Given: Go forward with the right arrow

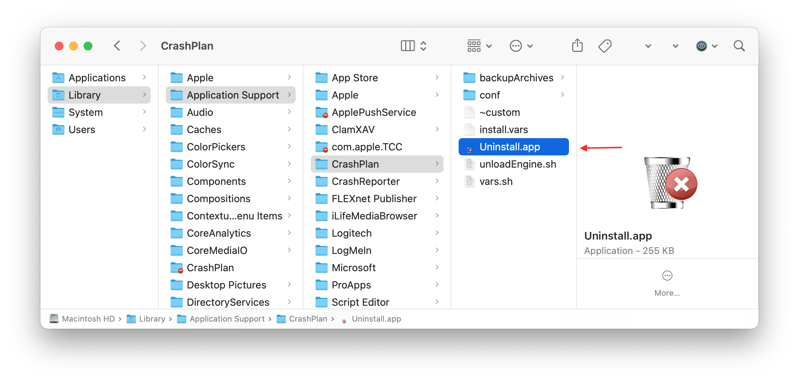Looking at the screenshot, I should 143,46.
